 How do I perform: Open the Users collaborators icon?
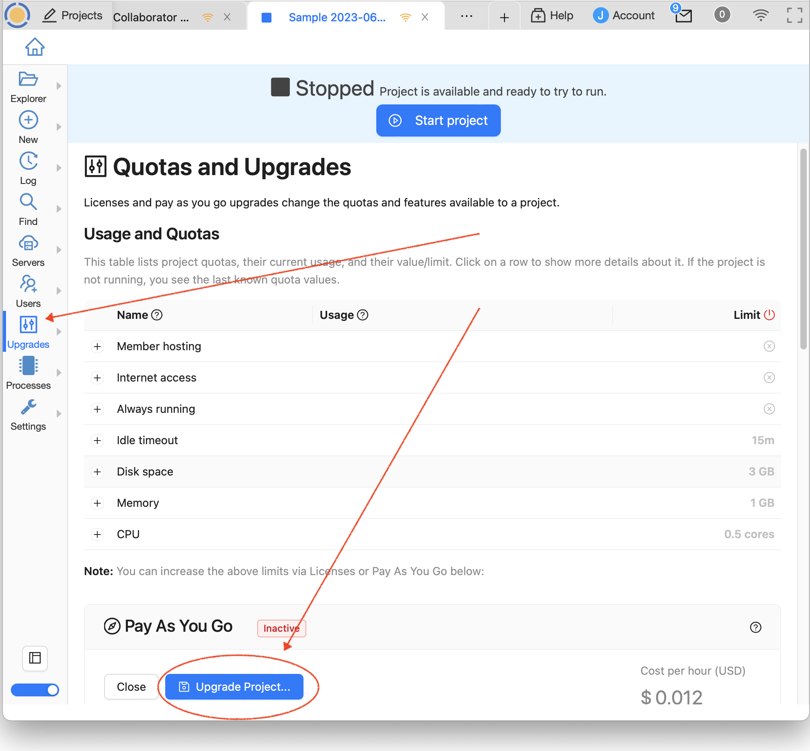click(28, 284)
